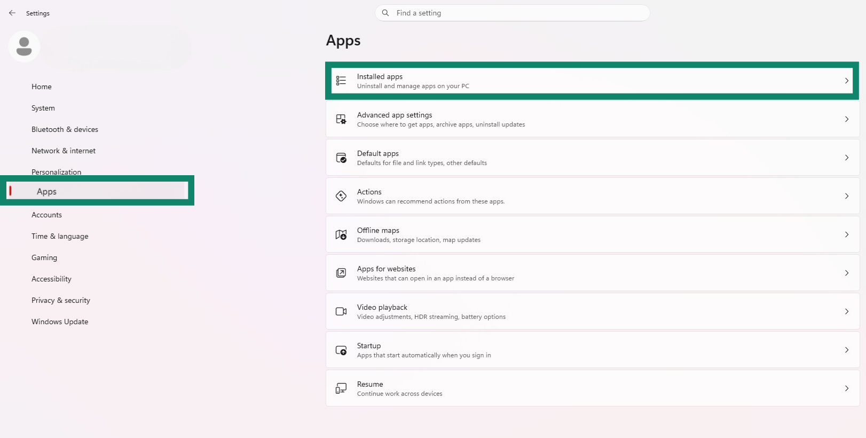Click the Apps for websites icon
The width and height of the screenshot is (866, 438).
341,273
